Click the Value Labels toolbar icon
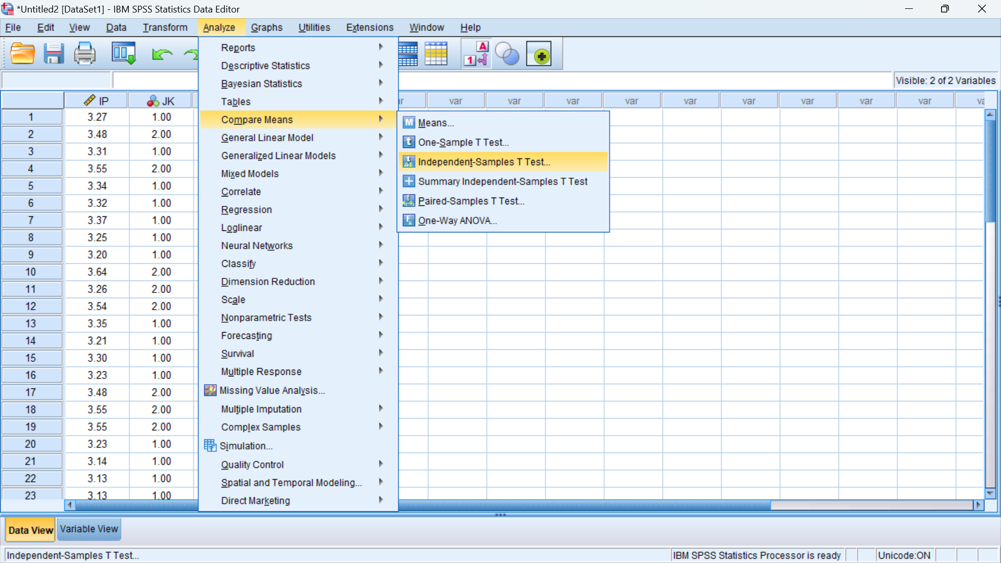1001x563 pixels. pyautogui.click(x=476, y=54)
